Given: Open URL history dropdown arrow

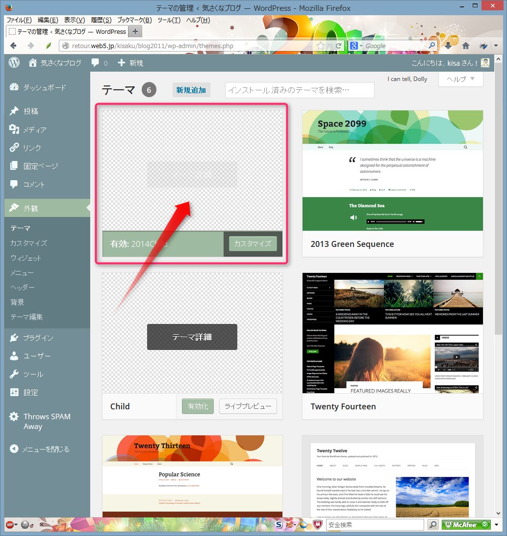Looking at the screenshot, I should click(x=330, y=46).
